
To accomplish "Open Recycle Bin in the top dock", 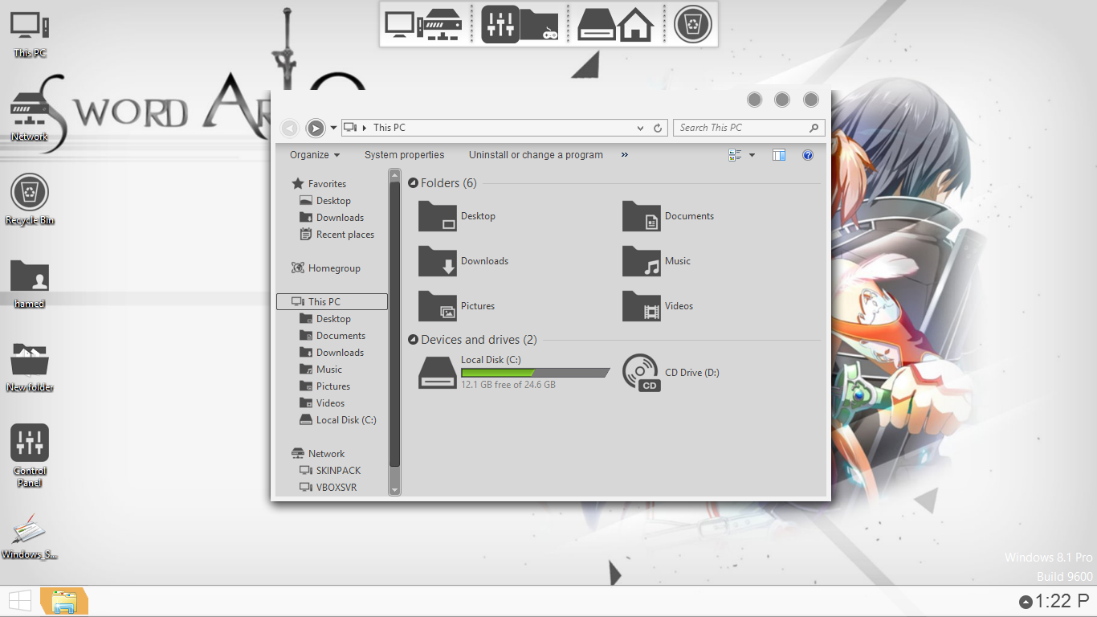I will pyautogui.click(x=691, y=24).
